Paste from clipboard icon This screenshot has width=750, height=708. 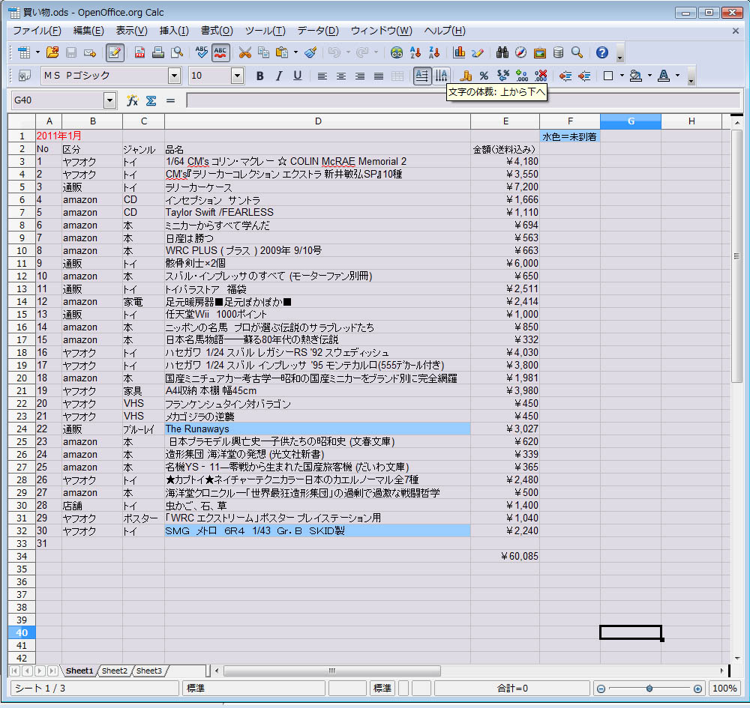[x=282, y=52]
